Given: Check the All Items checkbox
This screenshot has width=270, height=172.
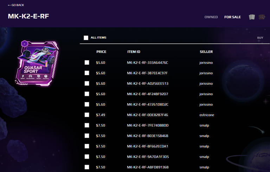Looking at the screenshot, I should coord(86,38).
